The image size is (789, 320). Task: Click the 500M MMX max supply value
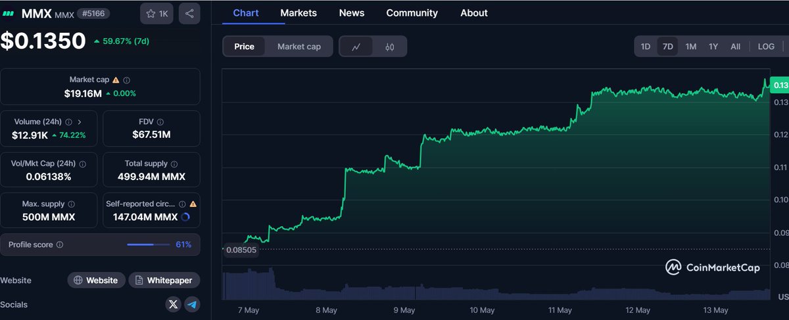coord(49,217)
